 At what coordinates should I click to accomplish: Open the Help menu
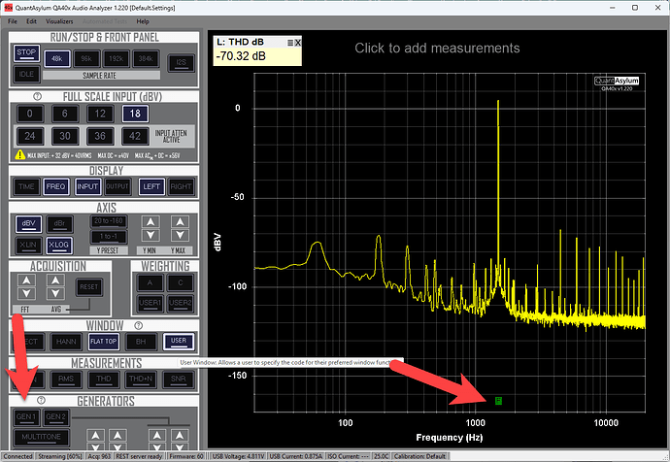pyautogui.click(x=143, y=20)
